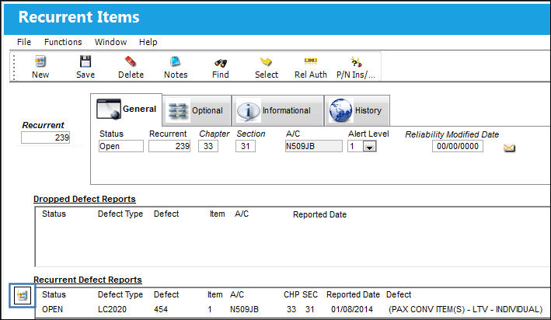Screen dimensions: 551x320
Task: Click the envelope icon beside Reliability Modified Date
Action: [x=509, y=148]
